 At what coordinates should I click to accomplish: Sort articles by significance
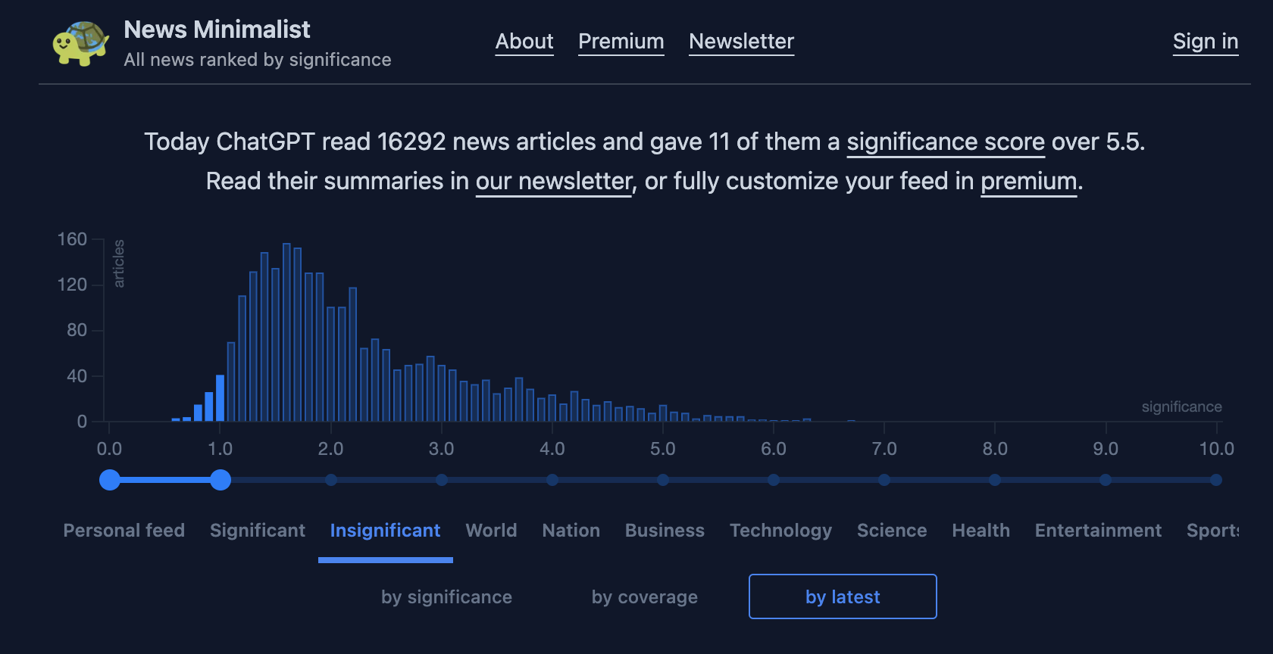click(446, 597)
